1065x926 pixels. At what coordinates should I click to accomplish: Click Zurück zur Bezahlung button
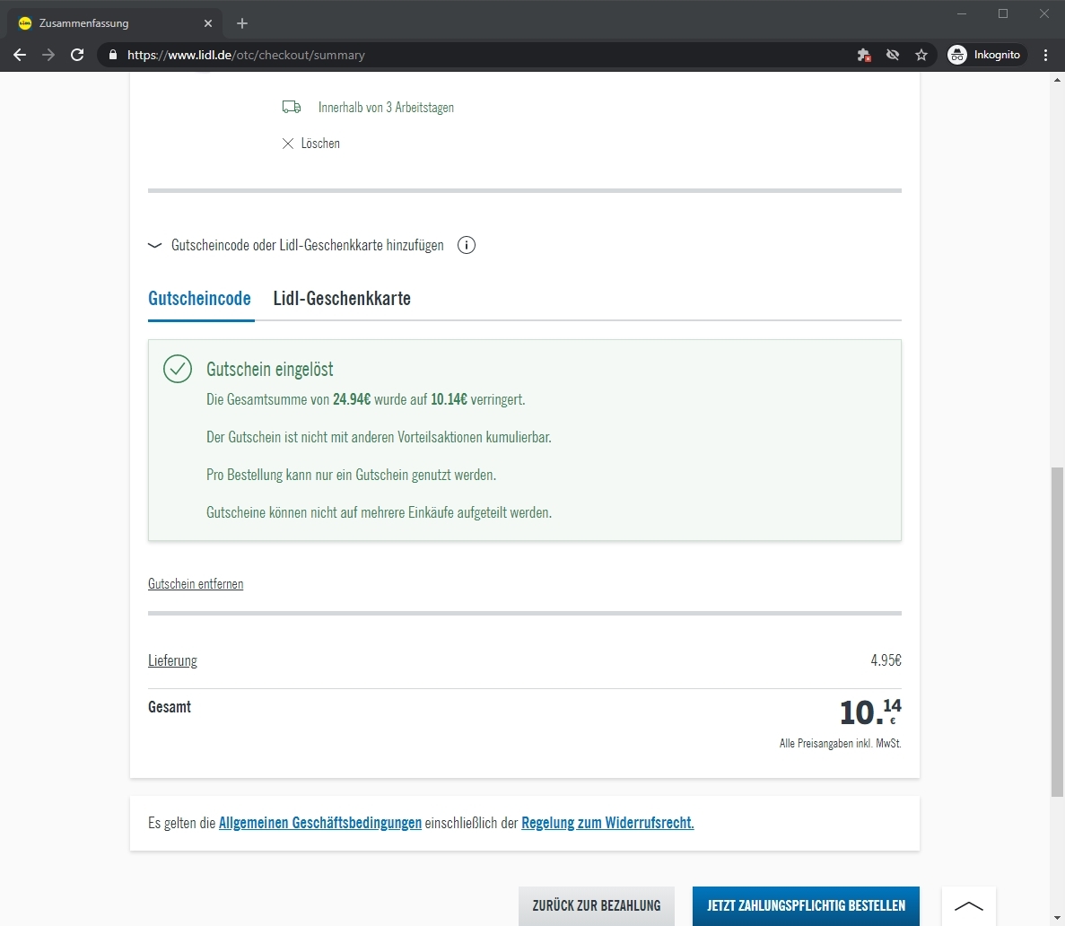(x=597, y=906)
